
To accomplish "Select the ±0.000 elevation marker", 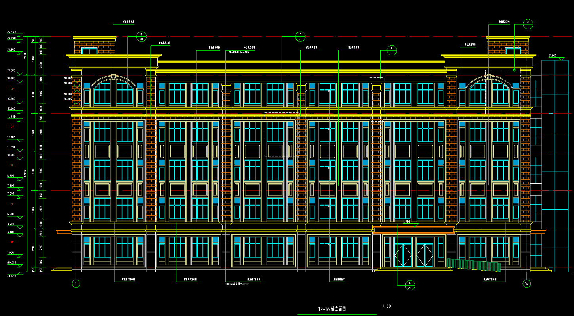I will pyautogui.click(x=11, y=262).
